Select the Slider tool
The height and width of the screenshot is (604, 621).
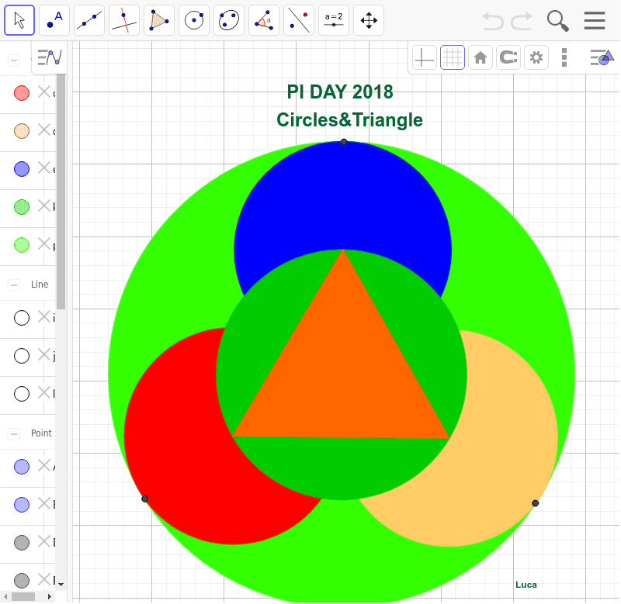tap(333, 19)
